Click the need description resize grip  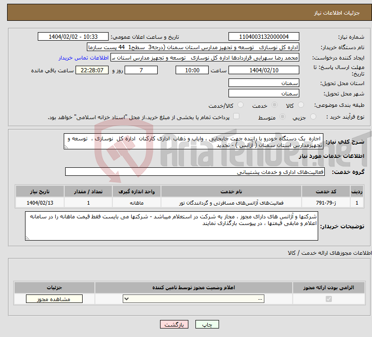66,147
